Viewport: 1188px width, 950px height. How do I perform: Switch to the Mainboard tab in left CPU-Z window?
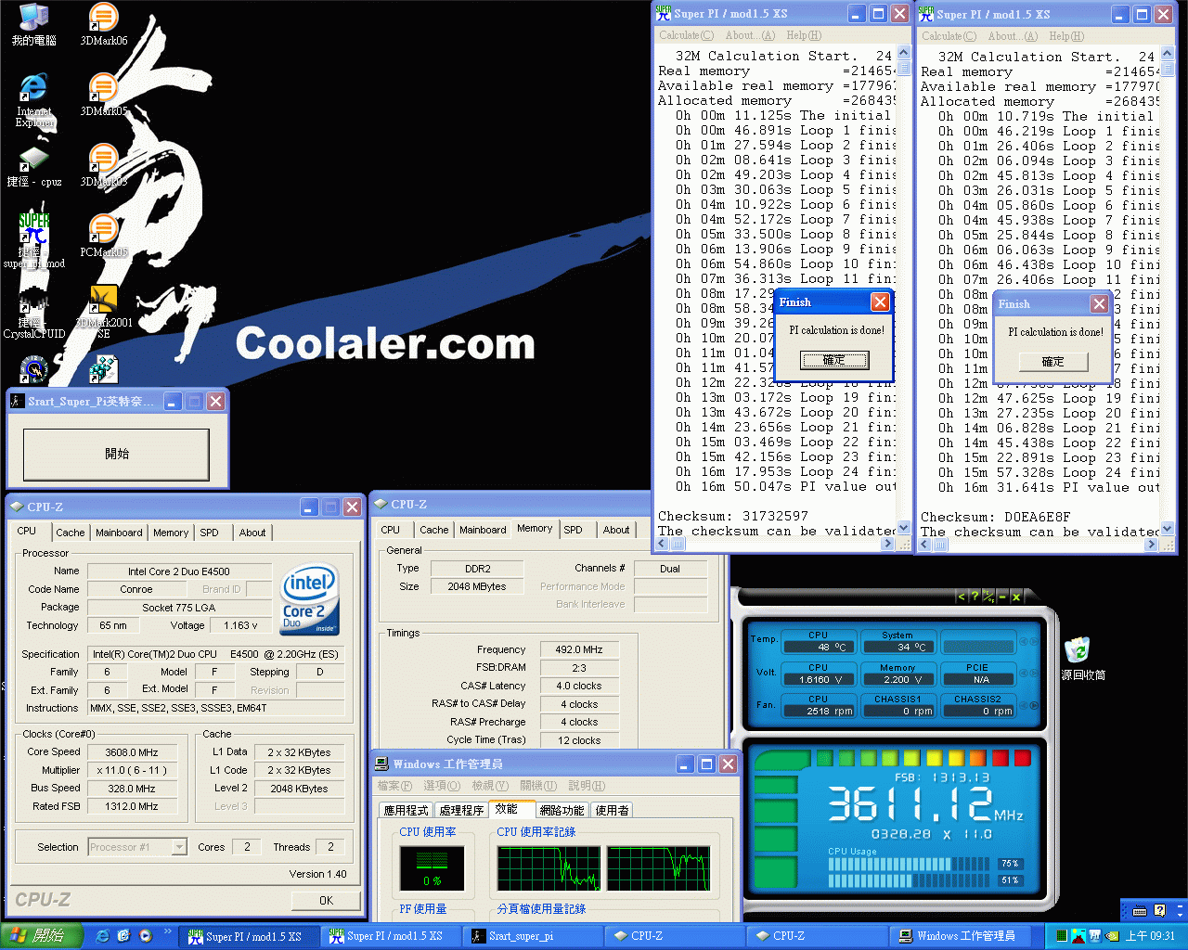click(x=119, y=533)
